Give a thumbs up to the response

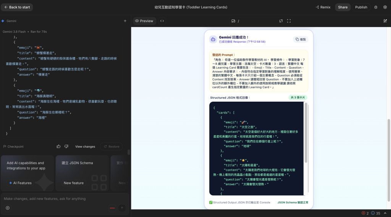point(58,147)
